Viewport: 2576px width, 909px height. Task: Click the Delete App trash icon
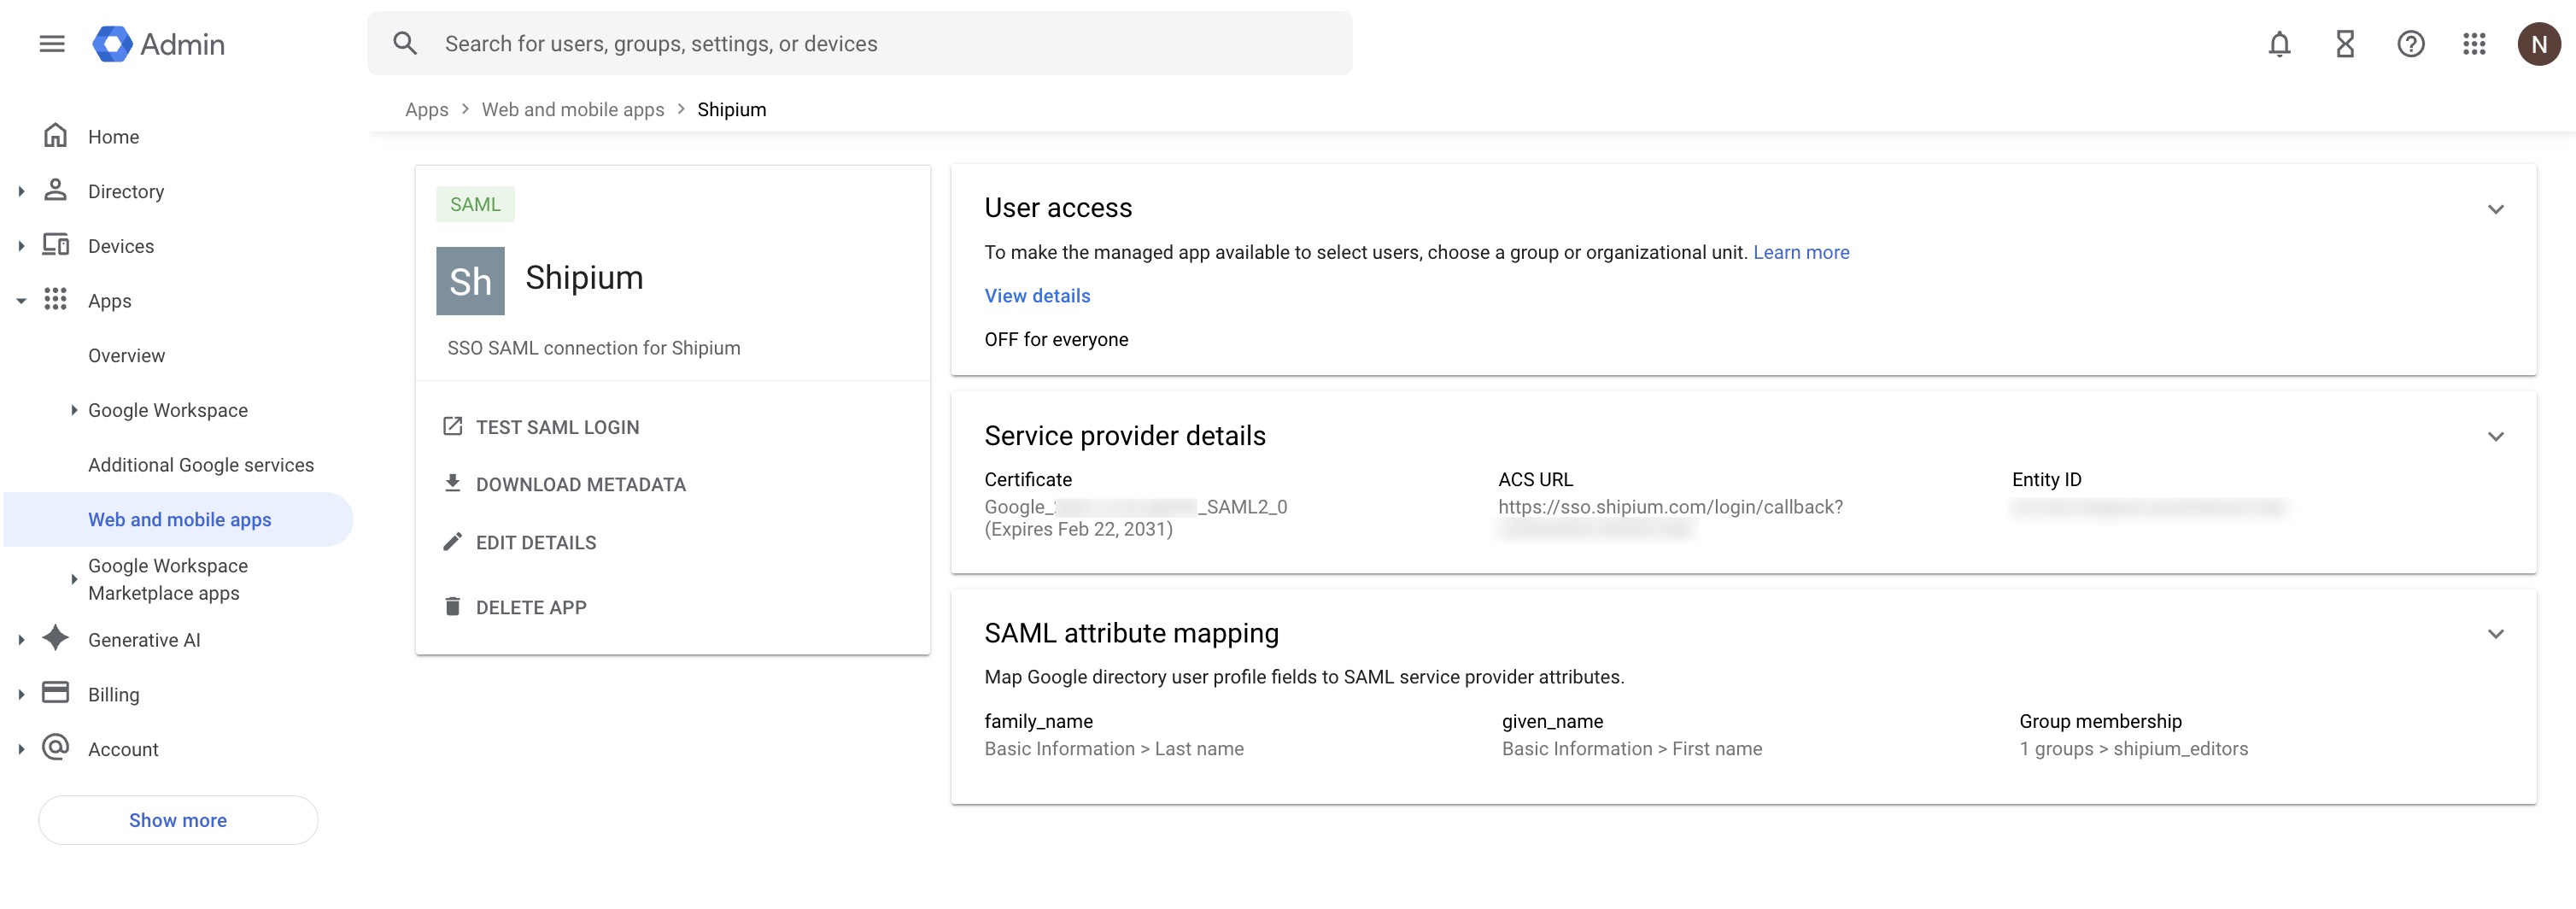[452, 607]
